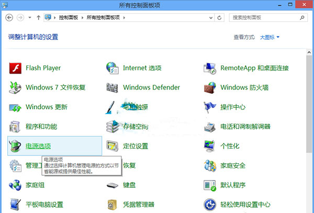
Task: Open the 家庭安全 icon
Action: coord(210,165)
